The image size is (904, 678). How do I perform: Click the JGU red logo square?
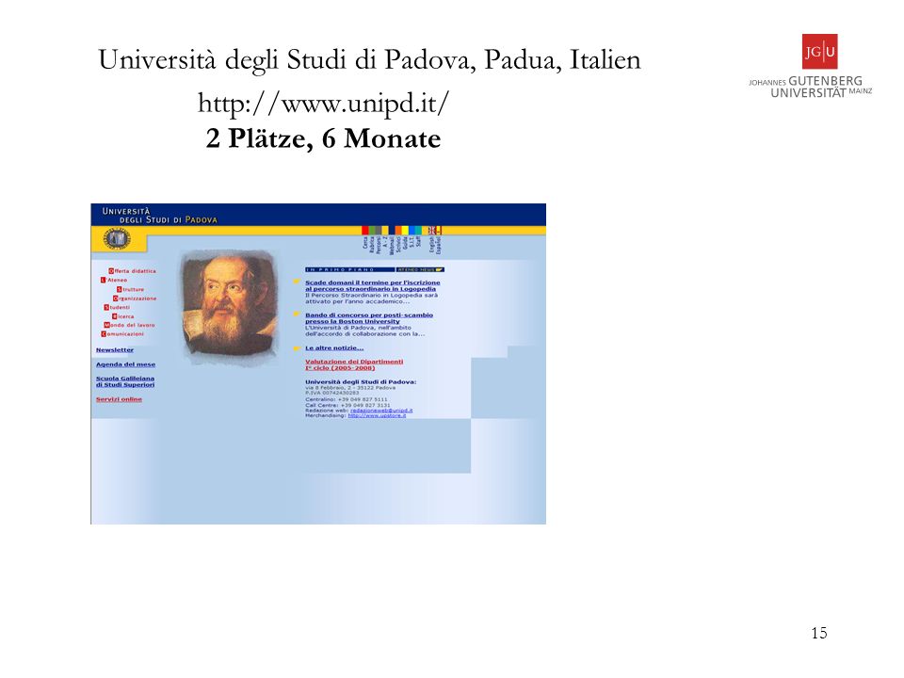click(x=819, y=51)
